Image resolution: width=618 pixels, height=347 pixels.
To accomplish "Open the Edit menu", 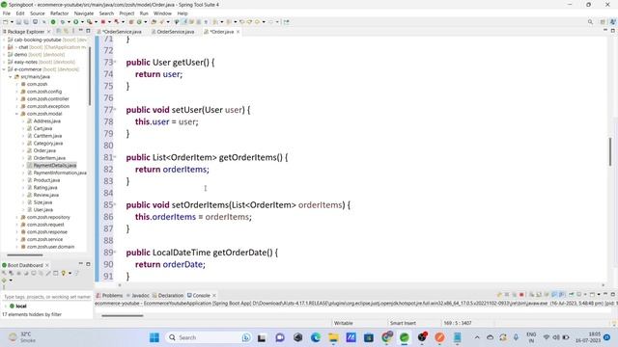I will tap(19, 13).
